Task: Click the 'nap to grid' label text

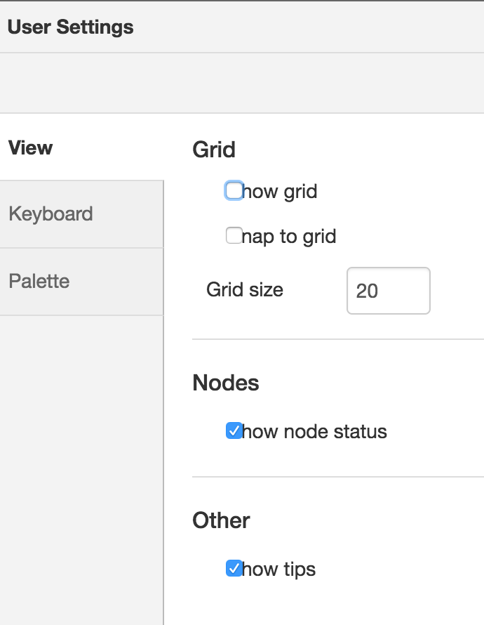Action: tap(289, 237)
